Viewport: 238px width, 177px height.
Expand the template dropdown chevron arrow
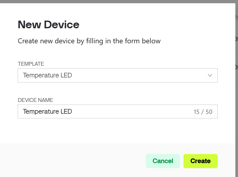tap(210, 75)
